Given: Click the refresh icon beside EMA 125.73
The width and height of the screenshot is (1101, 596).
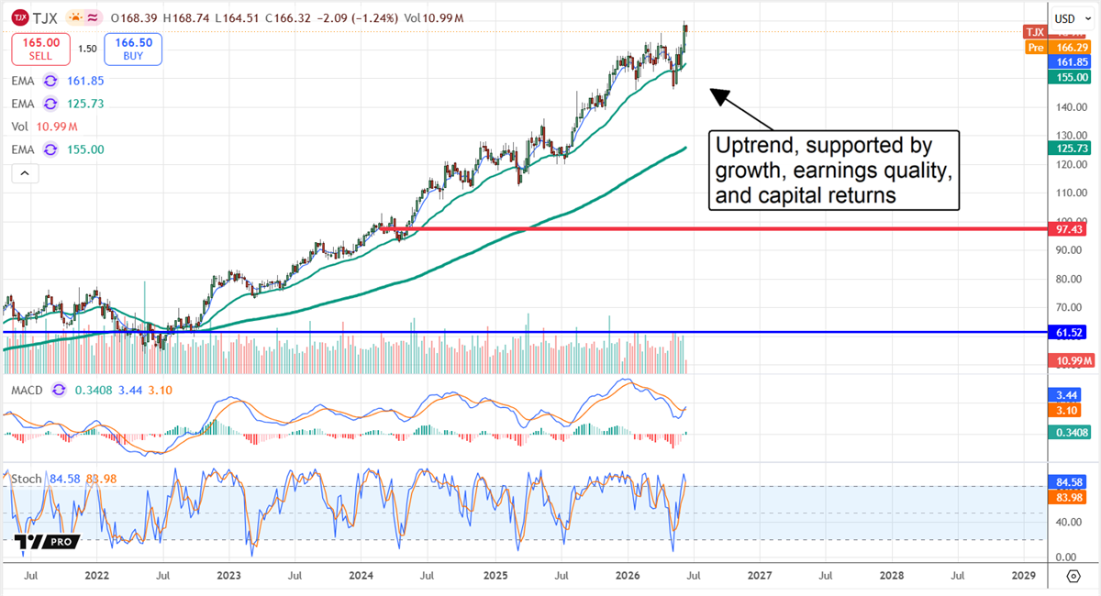Looking at the screenshot, I should pyautogui.click(x=50, y=104).
